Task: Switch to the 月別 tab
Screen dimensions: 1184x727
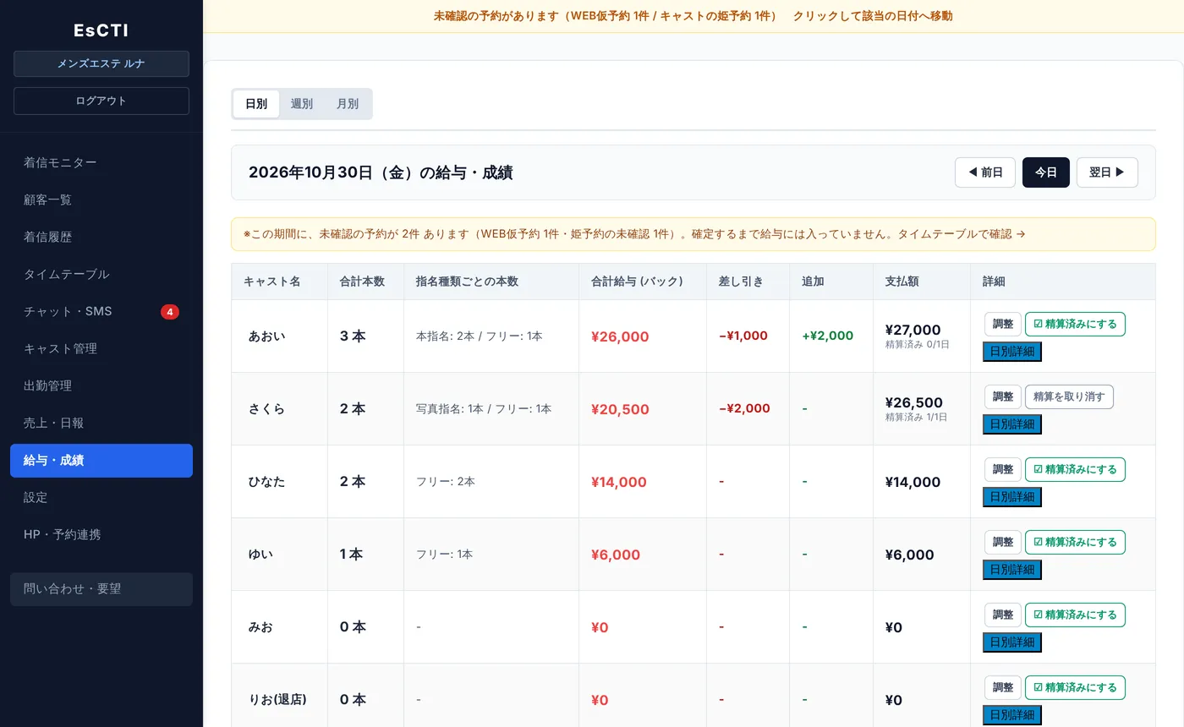Action: [x=348, y=104]
